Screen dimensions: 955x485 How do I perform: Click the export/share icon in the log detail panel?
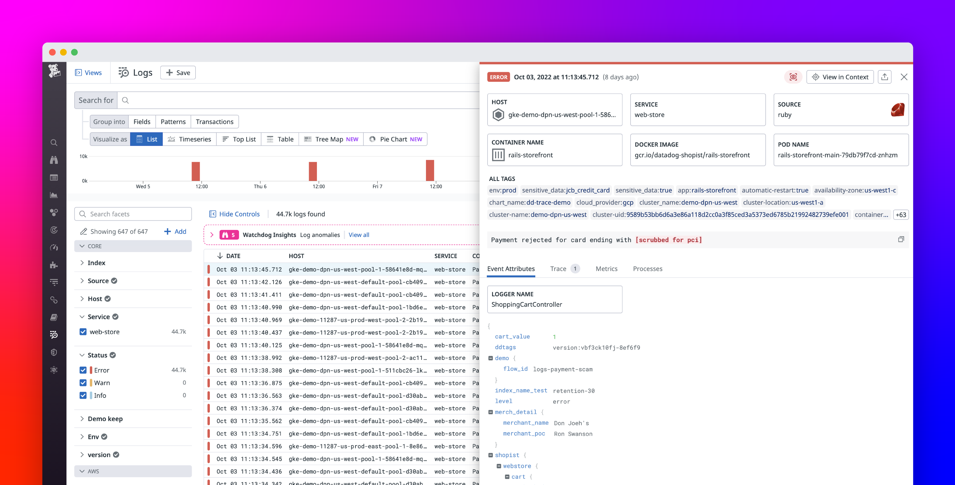coord(885,77)
